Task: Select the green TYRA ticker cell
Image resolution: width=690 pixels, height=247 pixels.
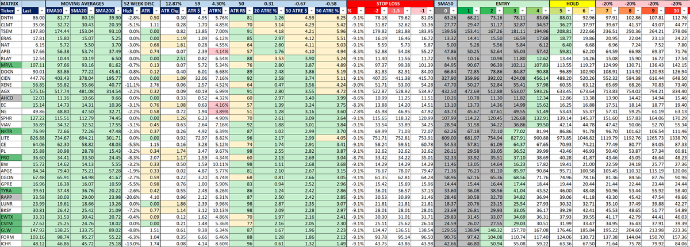Action: click(11, 190)
